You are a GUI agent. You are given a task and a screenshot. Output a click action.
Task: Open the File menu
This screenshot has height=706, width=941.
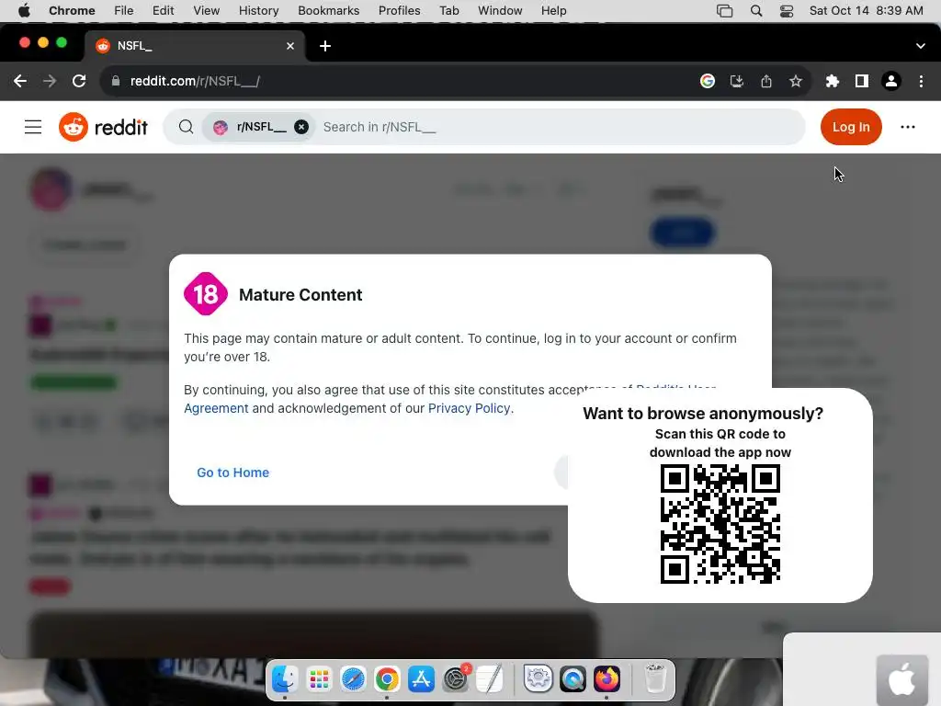coord(124,10)
